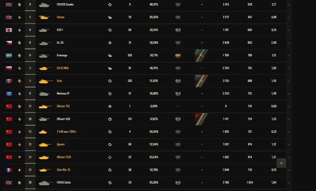The image size is (316, 191).
Task: Click the mastery badge in Kranvagn row
Action: click(178, 56)
